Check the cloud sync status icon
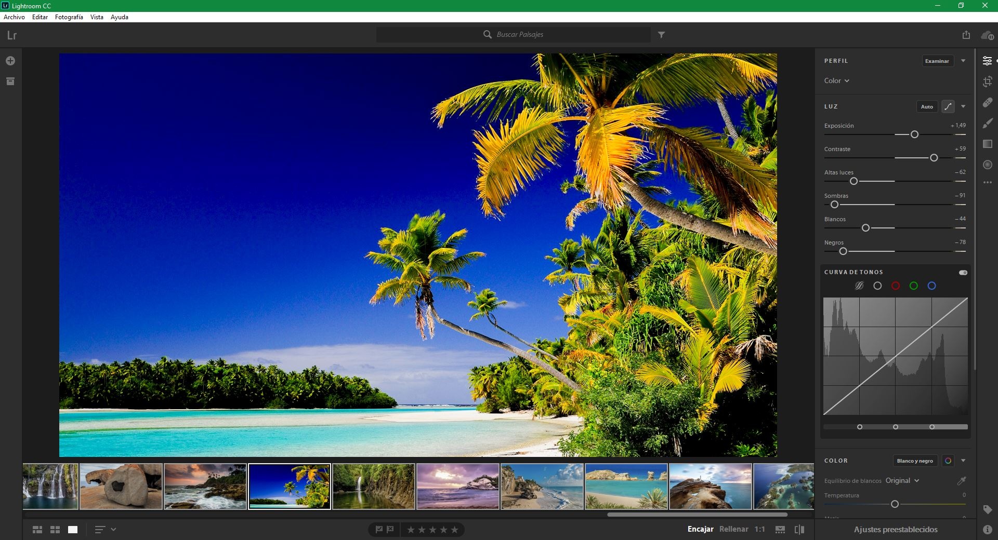 click(987, 35)
